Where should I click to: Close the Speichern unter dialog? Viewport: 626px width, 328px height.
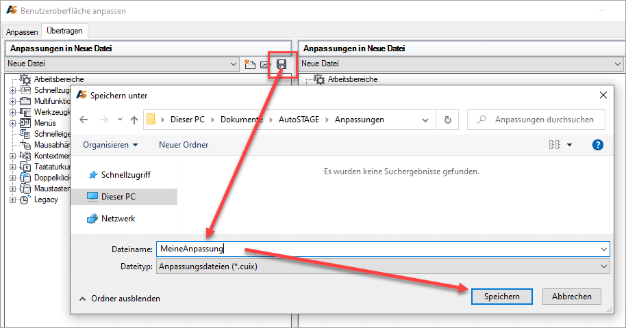click(603, 95)
